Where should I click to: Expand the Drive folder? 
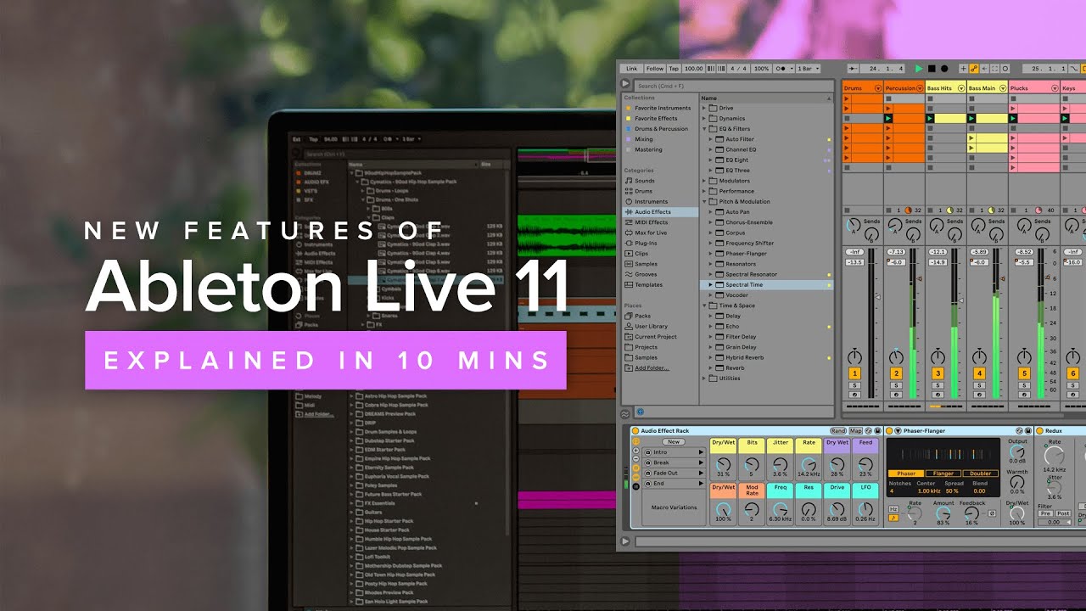point(704,109)
